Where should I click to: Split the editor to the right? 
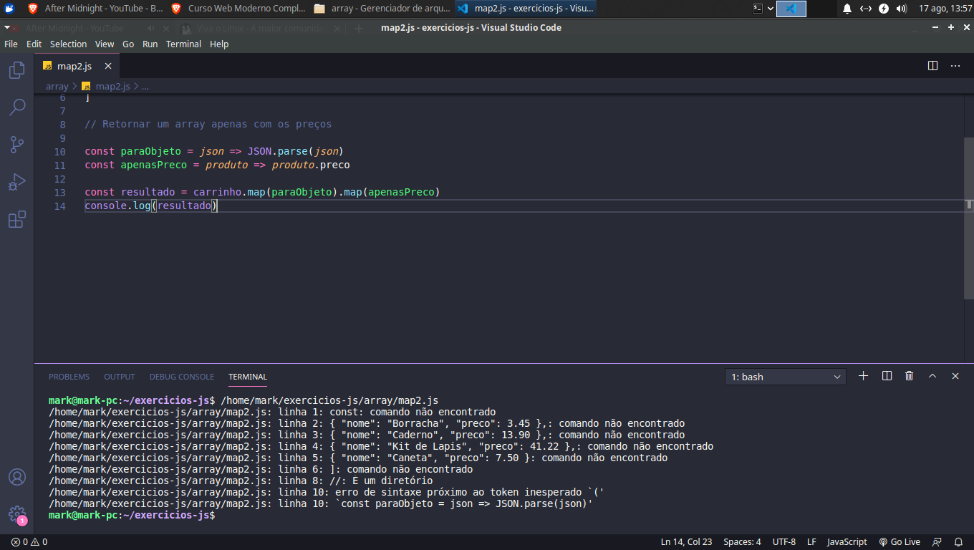[x=932, y=66]
